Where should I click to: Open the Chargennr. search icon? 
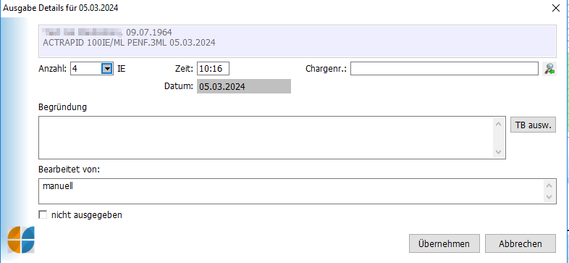[x=549, y=69]
